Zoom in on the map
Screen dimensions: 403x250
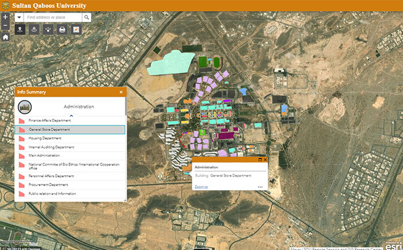tap(5, 17)
